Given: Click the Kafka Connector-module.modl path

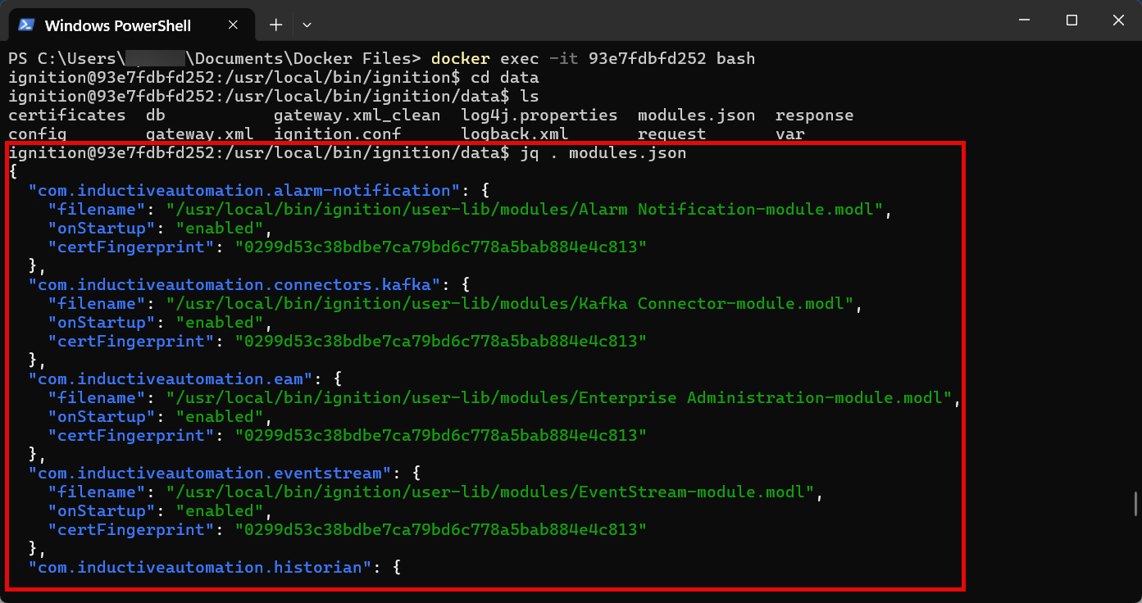Looking at the screenshot, I should pyautogui.click(x=510, y=303).
